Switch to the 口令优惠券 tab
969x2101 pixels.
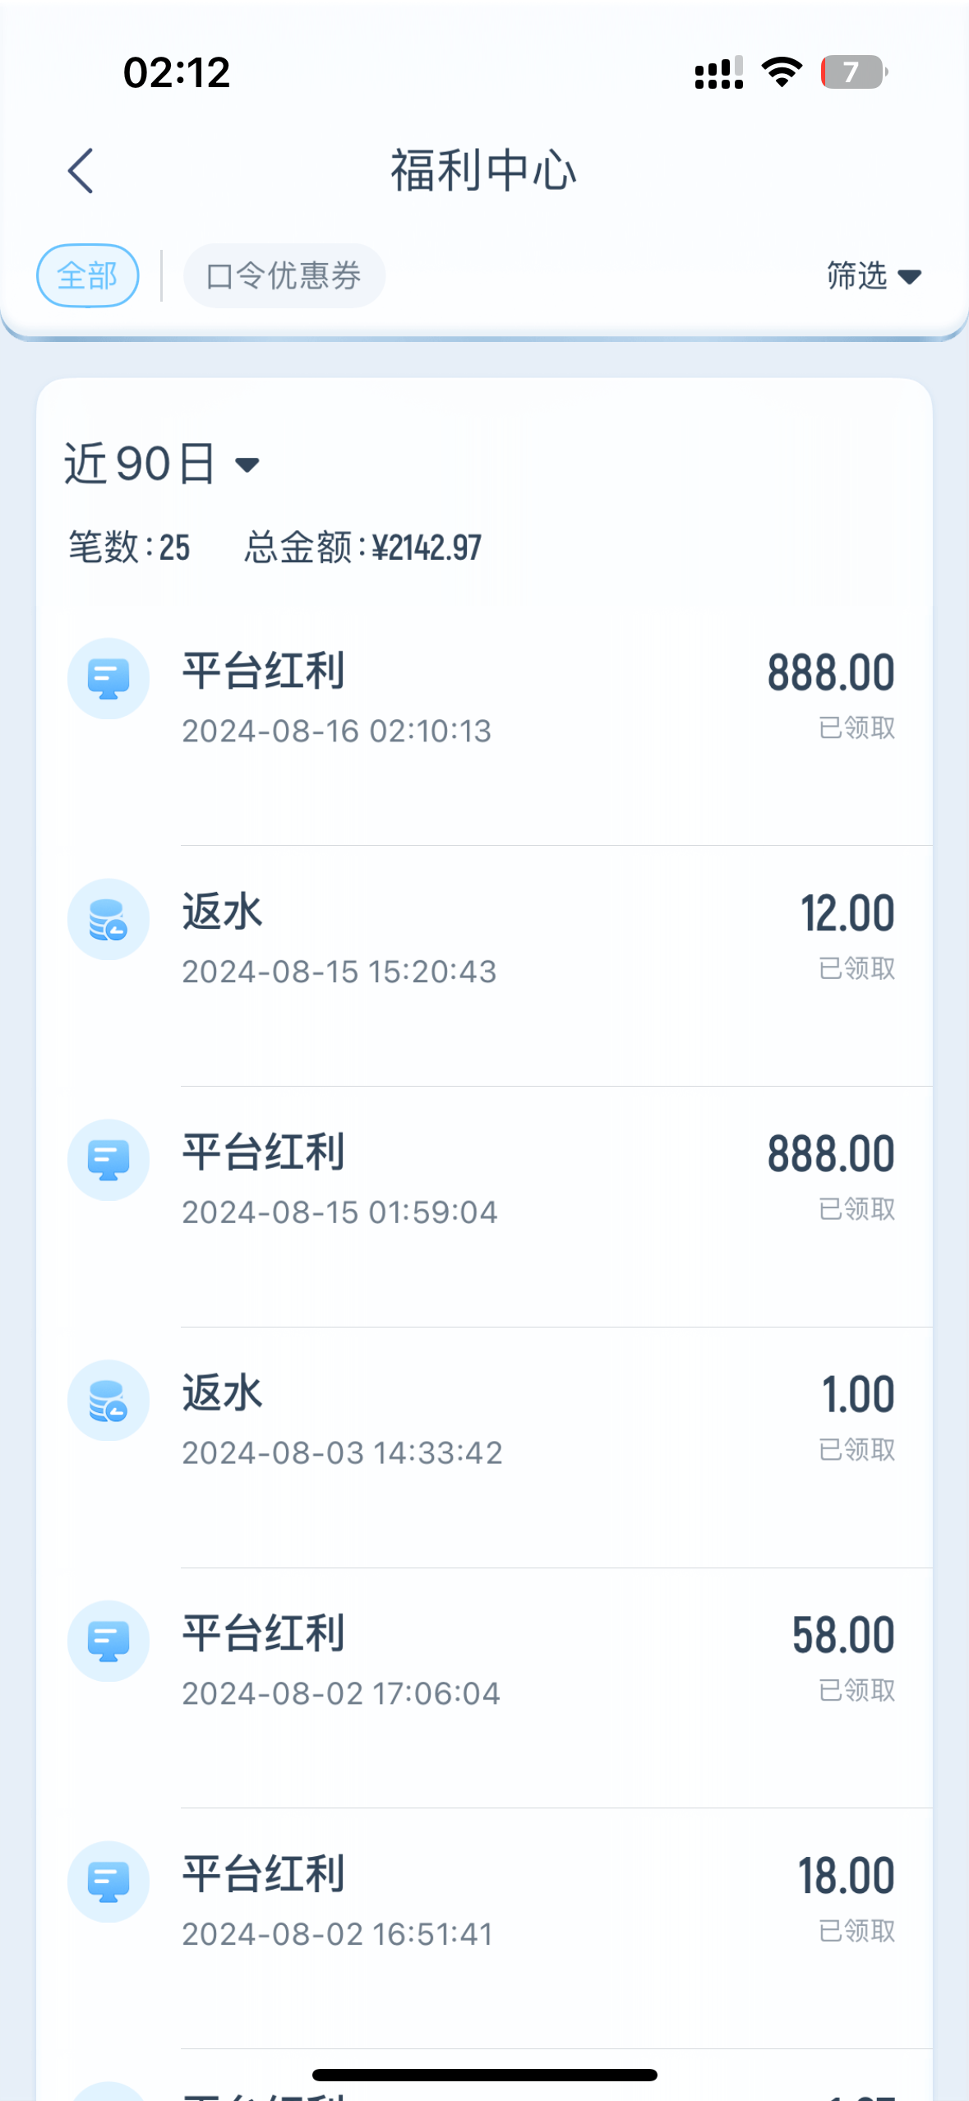pos(284,275)
